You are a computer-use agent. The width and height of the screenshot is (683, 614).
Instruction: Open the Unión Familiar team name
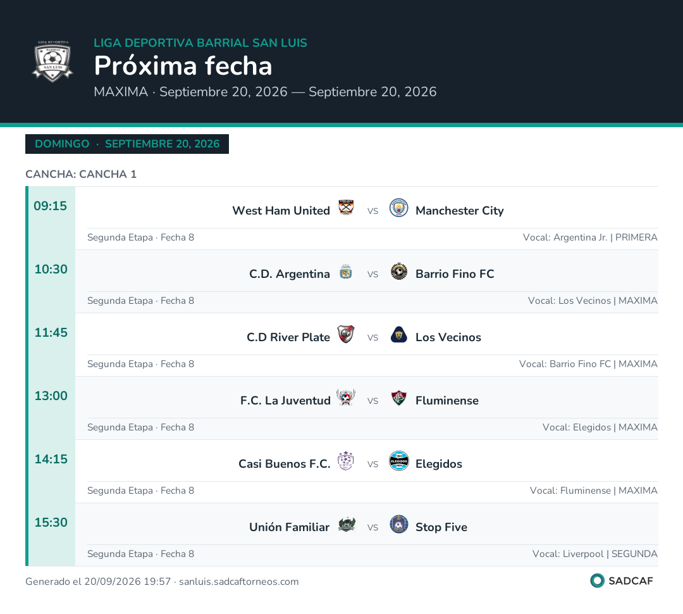(289, 527)
